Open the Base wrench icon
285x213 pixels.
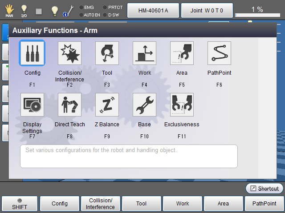[x=144, y=105]
